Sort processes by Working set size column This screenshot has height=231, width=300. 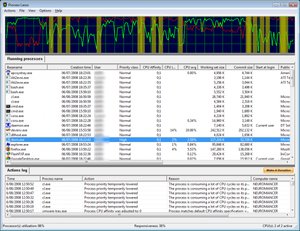[211, 67]
